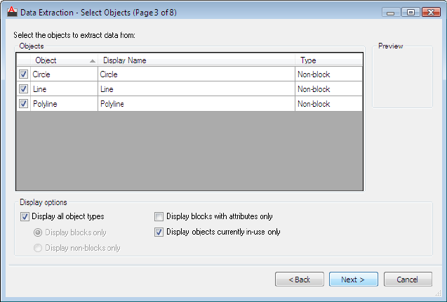This screenshot has height=302, width=447.
Task: Select Display non-blocks only radio button
Action: [38, 248]
